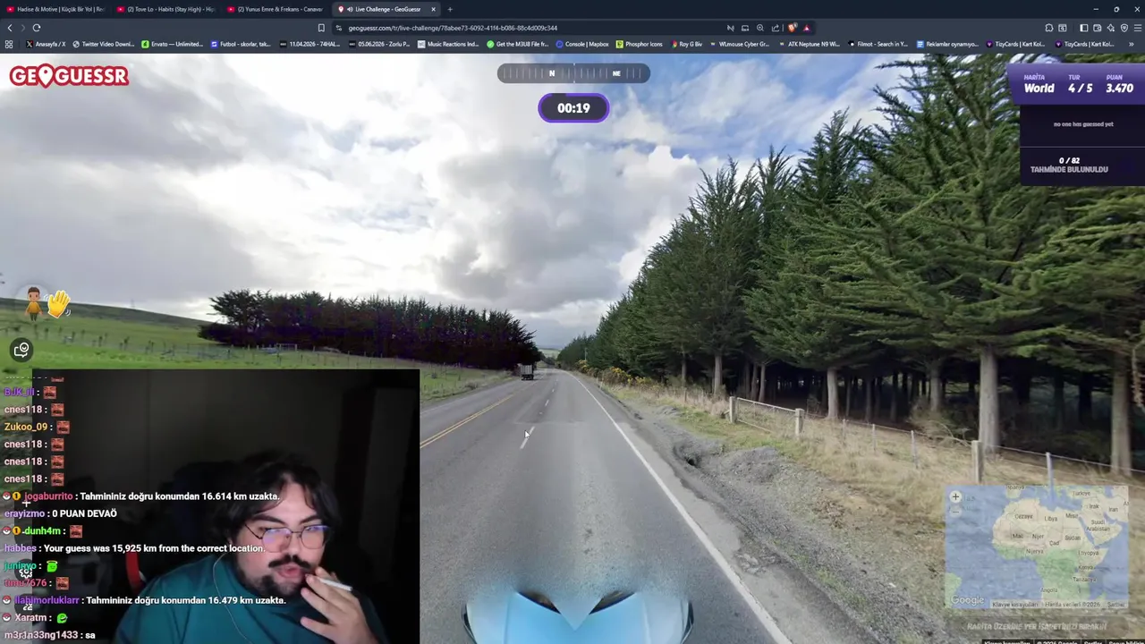The width and height of the screenshot is (1145, 644).
Task: Open the WLmouse Cyber Gr... bookmark
Action: click(x=739, y=44)
